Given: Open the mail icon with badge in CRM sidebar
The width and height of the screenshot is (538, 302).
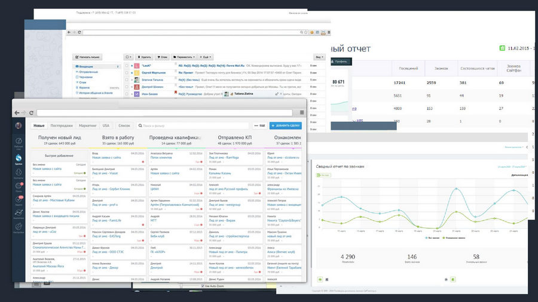Looking at the screenshot, I should tap(19, 186).
